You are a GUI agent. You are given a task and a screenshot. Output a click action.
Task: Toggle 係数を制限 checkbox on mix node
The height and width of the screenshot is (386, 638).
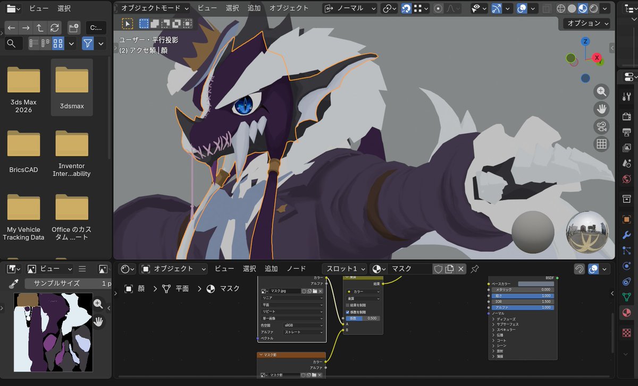click(x=348, y=312)
